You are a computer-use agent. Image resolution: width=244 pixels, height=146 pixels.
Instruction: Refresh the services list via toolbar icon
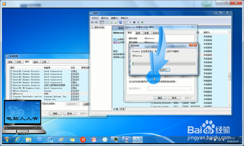[111, 22]
